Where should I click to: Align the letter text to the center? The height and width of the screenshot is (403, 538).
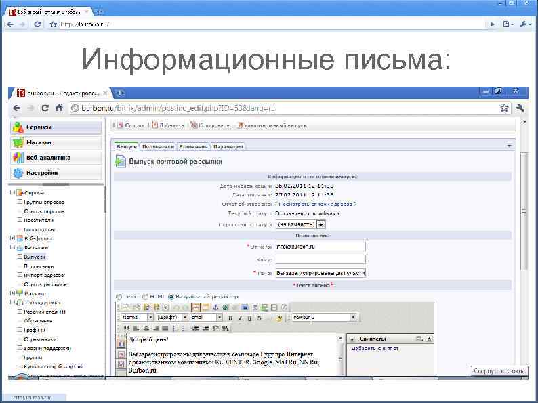click(x=146, y=328)
